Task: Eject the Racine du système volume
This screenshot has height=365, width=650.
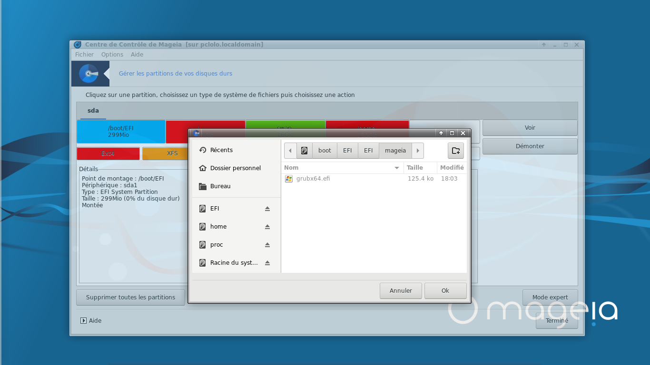Action: (267, 263)
